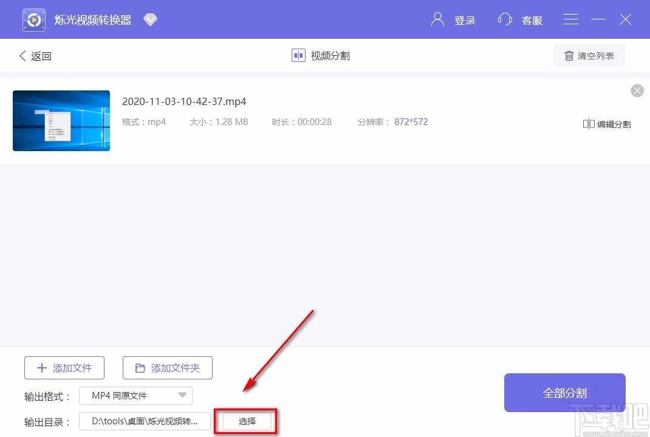This screenshot has width=650, height=437.
Task: Click the 登录 link to sign in
Action: point(465,19)
